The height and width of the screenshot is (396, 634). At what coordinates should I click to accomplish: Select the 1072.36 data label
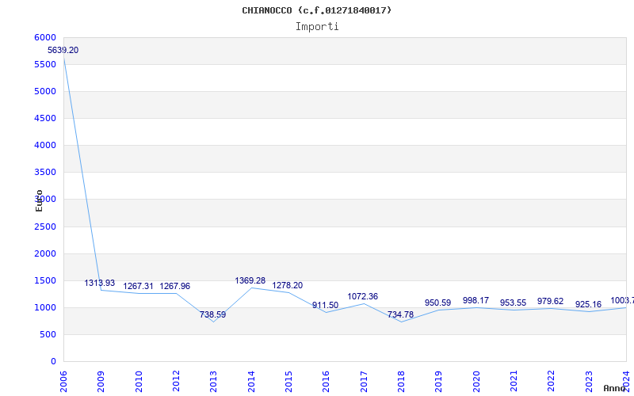(363, 296)
